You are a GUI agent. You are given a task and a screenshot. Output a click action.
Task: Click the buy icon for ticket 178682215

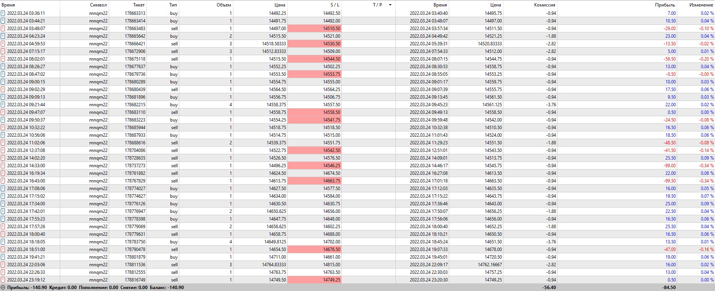tap(3, 105)
